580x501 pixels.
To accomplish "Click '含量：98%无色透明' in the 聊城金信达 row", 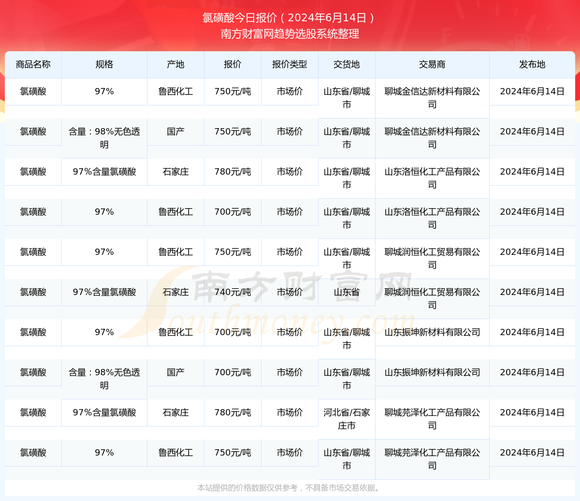I will coord(104,138).
